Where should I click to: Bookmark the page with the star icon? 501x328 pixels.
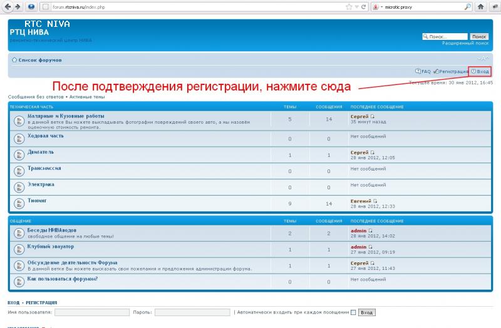click(x=349, y=7)
